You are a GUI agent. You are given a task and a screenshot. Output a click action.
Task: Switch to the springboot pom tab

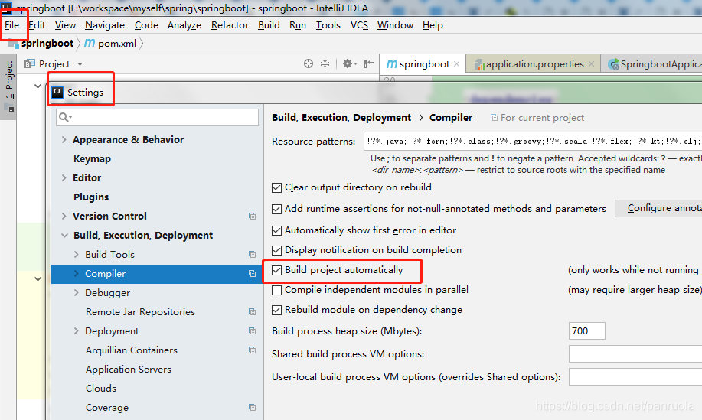pyautogui.click(x=423, y=64)
